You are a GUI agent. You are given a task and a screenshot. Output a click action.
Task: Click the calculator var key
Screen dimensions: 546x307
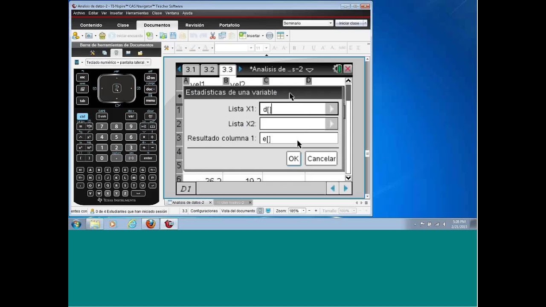pos(131,116)
